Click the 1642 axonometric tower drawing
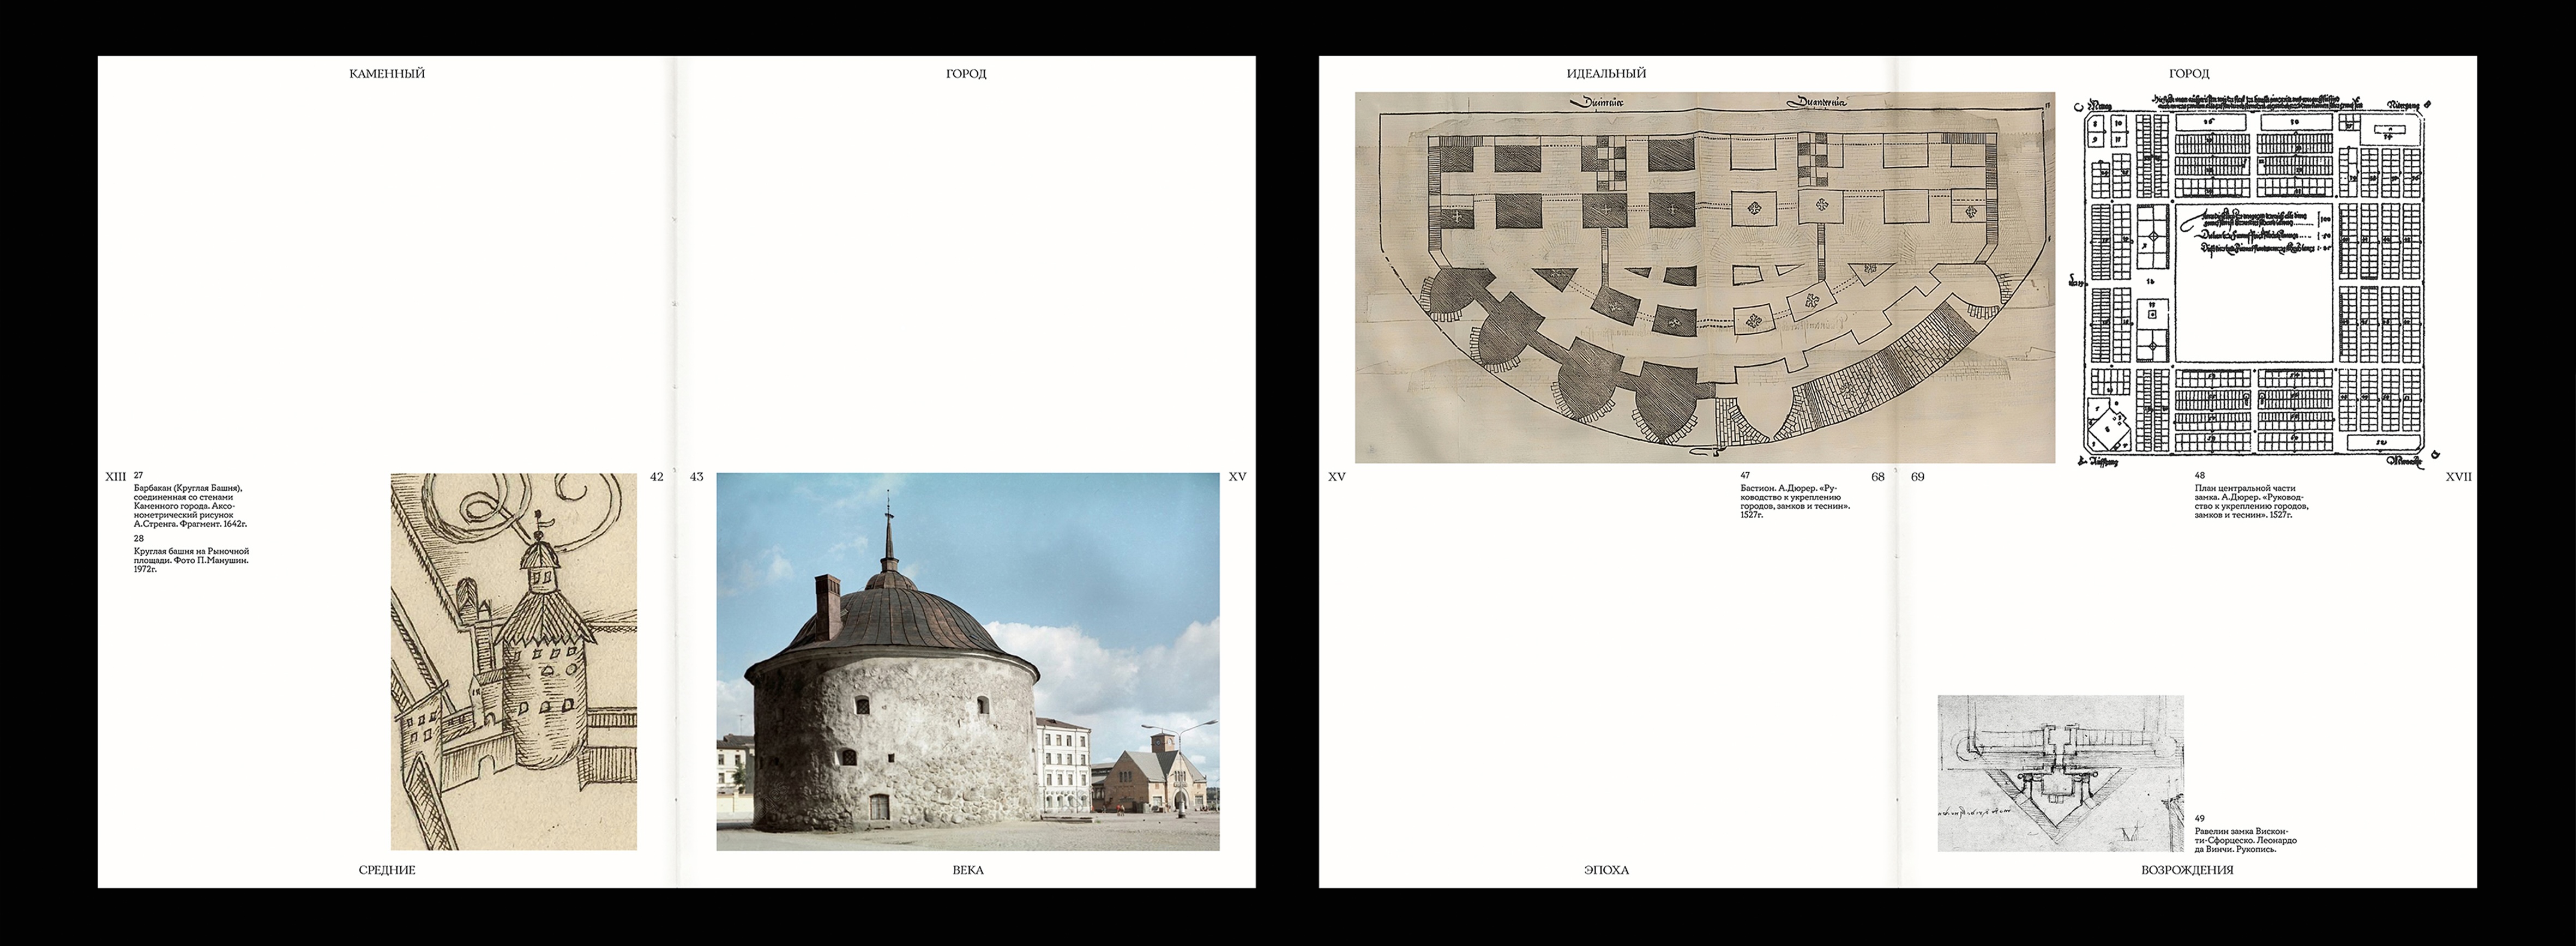This screenshot has height=946, width=2576. (x=513, y=661)
